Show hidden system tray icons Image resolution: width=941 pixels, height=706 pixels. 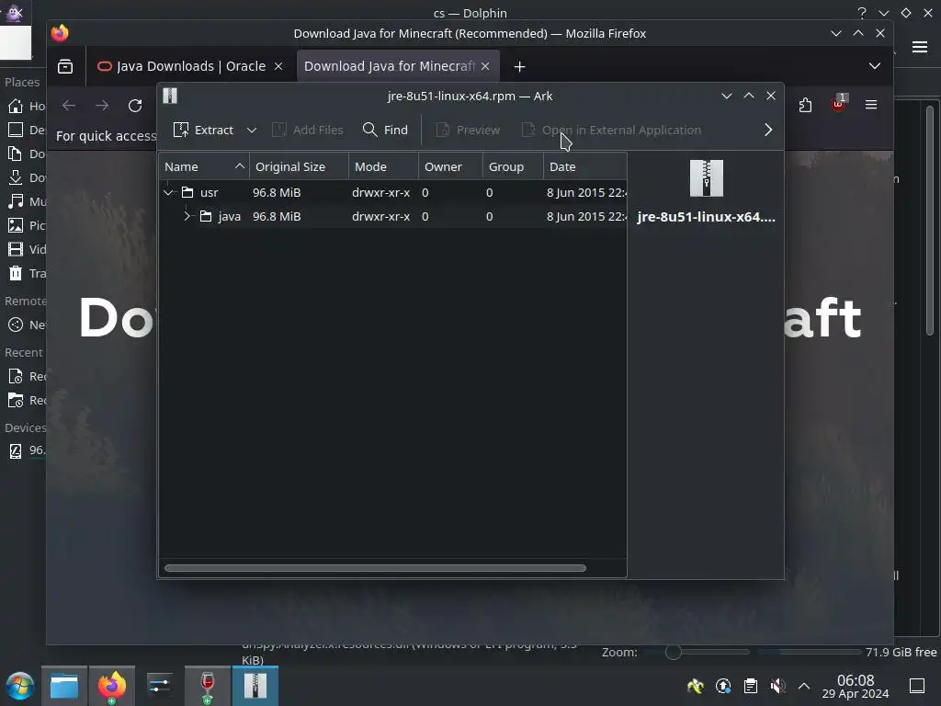[804, 686]
